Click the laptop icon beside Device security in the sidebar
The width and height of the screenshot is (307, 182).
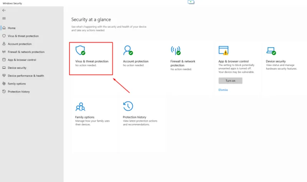4,68
